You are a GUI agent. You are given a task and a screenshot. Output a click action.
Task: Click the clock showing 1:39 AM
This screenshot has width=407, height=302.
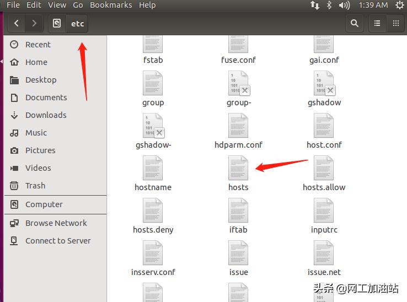tap(373, 5)
